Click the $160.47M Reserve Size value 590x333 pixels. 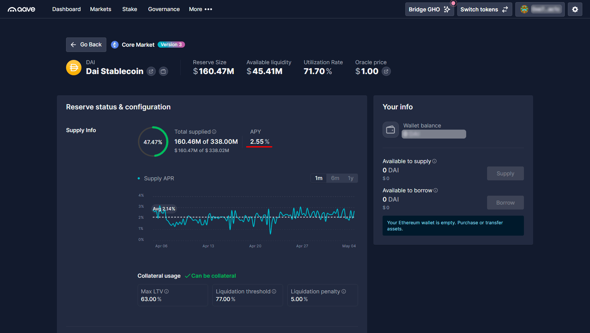214,71
